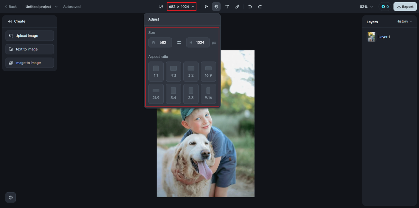The image size is (419, 208).
Task: Choose the 2:3 aspect ratio
Action: [191, 94]
